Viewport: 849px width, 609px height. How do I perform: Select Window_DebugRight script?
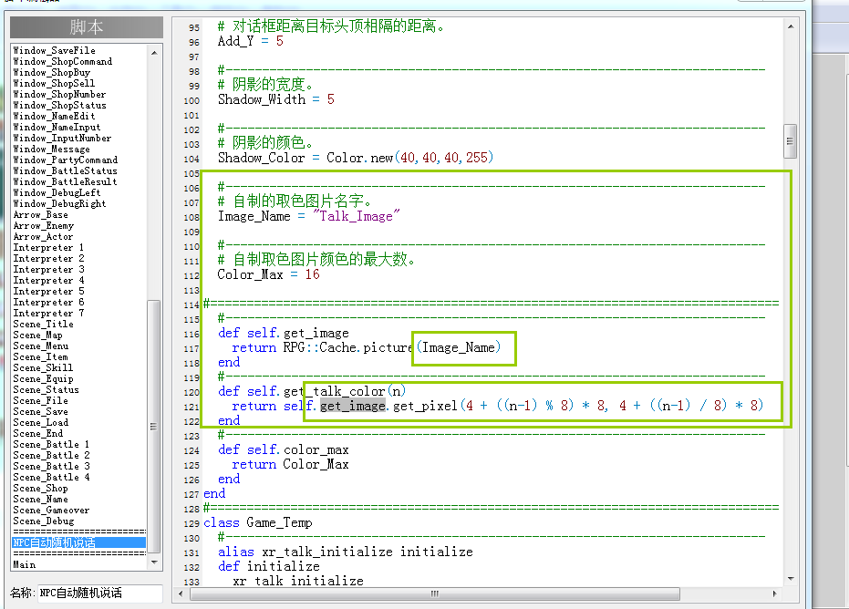pyautogui.click(x=59, y=203)
